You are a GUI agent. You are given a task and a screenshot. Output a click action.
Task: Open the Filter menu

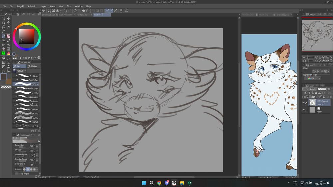[x=69, y=6]
